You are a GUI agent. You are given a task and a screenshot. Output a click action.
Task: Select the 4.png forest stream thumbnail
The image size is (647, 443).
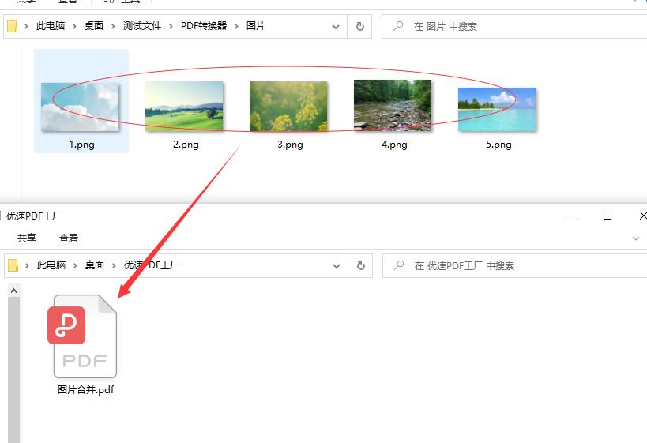click(x=393, y=106)
